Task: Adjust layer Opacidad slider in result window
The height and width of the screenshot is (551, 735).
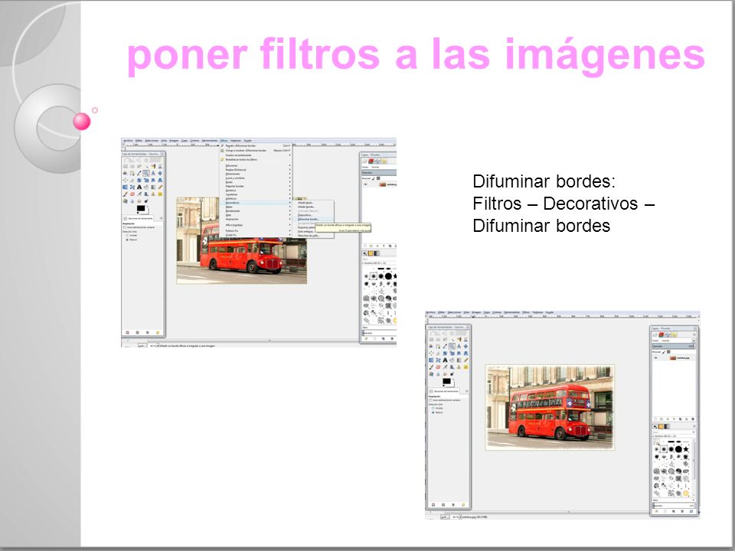Action: click(673, 346)
